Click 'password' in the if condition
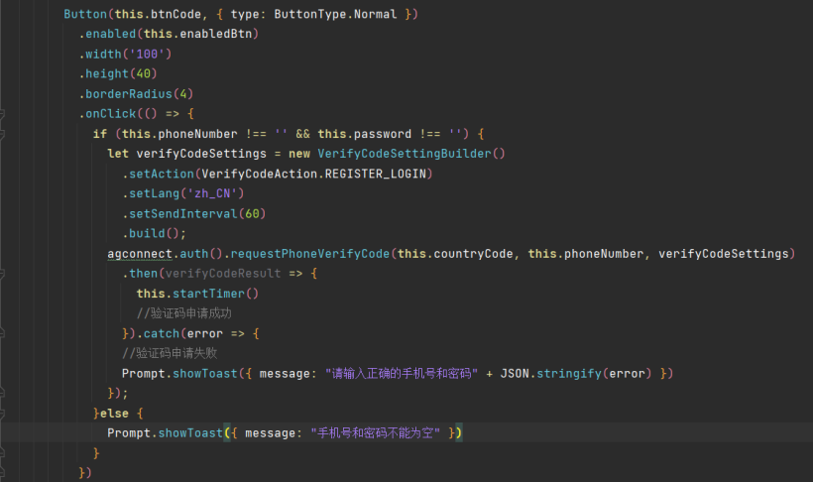The width and height of the screenshot is (813, 482). [382, 134]
